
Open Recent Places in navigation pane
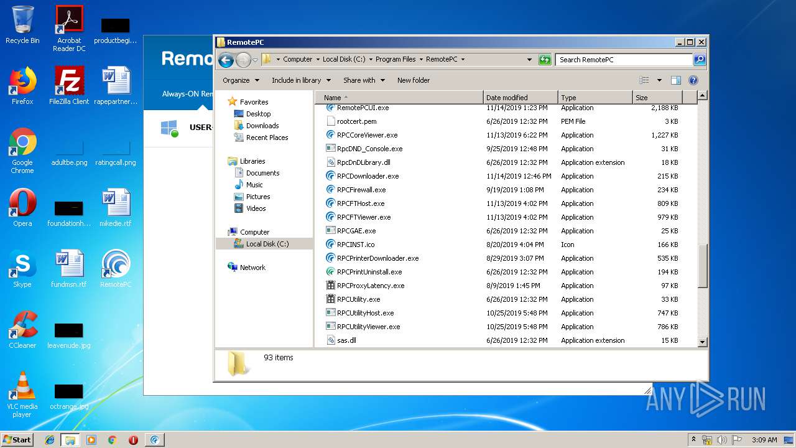pos(267,138)
